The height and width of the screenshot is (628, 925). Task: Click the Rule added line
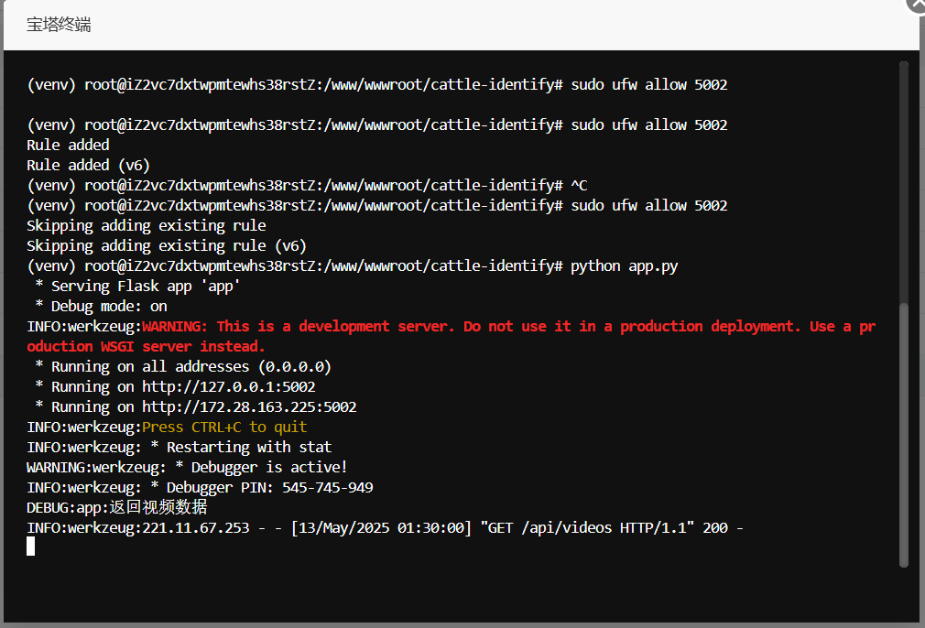click(67, 145)
